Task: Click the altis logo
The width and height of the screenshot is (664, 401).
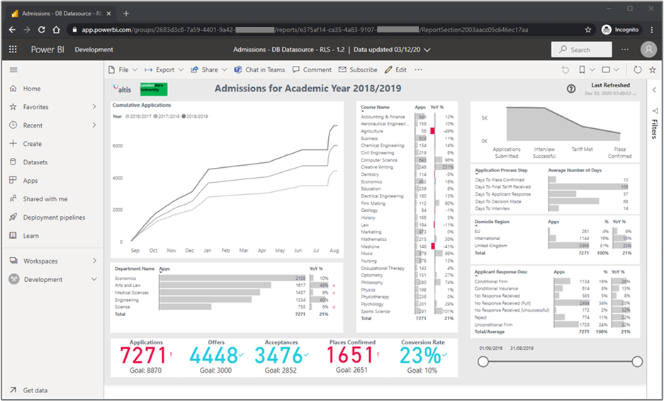Action: 123,89
